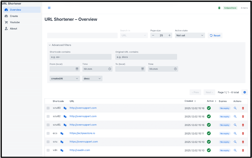
Task: Open the hamburger navigation menu icon
Action: point(49,8)
